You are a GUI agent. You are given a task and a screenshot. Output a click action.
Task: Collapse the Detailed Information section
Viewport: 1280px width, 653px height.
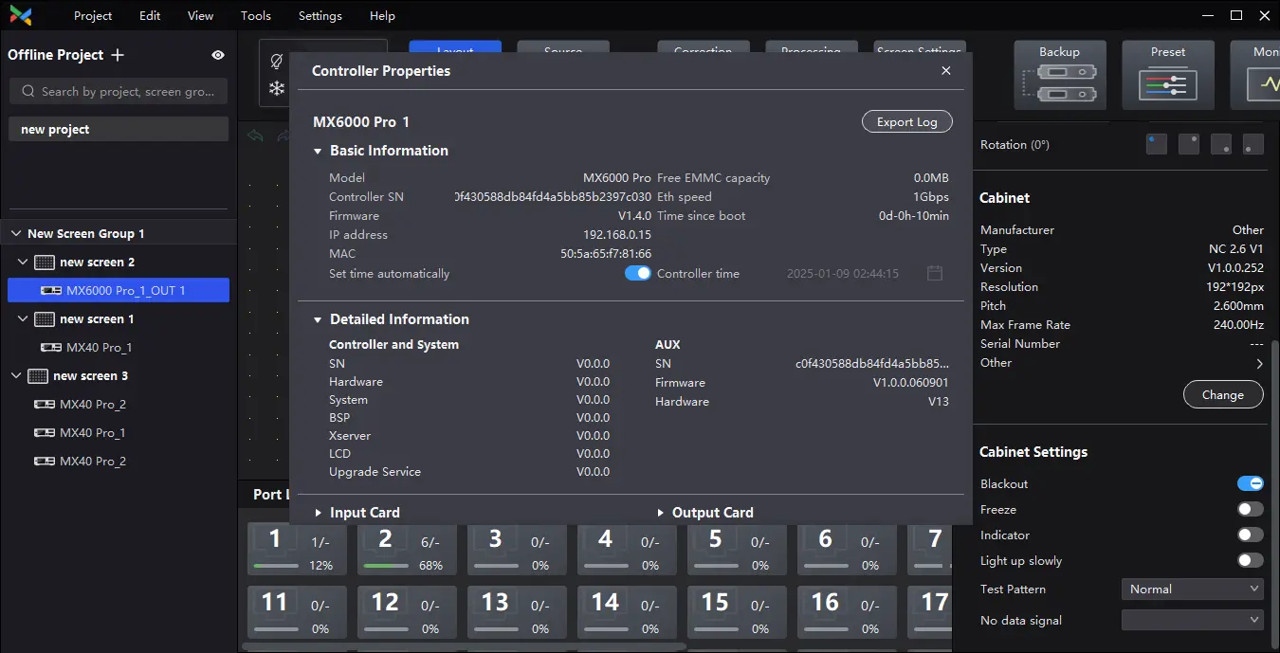click(x=318, y=319)
